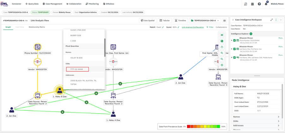285x133 pixels.
Task: Select the Haley B Doe person node
Action: tap(60, 91)
